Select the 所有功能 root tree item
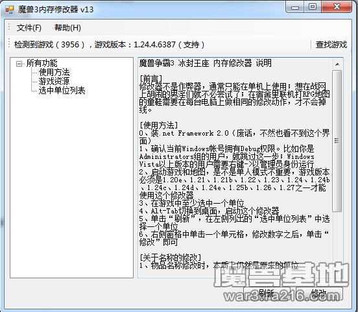The image size is (358, 312). point(42,63)
